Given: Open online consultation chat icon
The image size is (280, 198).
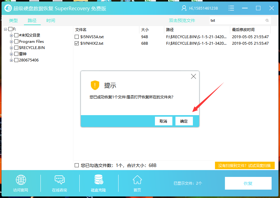Looking at the screenshot, I should pos(60,180).
